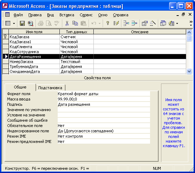
Task: Select the КодКлиента field name cell
Action: click(x=34, y=47)
